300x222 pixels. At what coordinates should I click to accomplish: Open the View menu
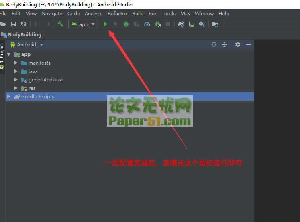point(31,14)
